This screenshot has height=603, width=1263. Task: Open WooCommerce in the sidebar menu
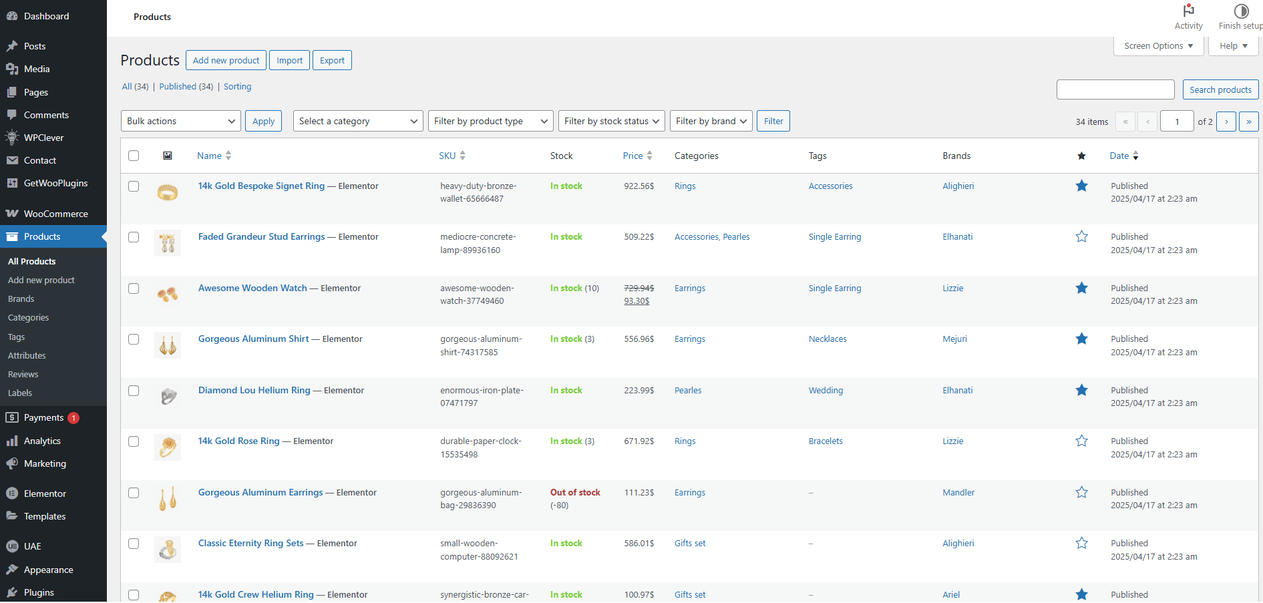(55, 214)
